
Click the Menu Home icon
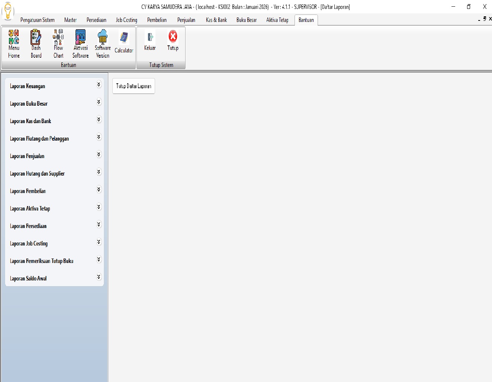tap(14, 37)
